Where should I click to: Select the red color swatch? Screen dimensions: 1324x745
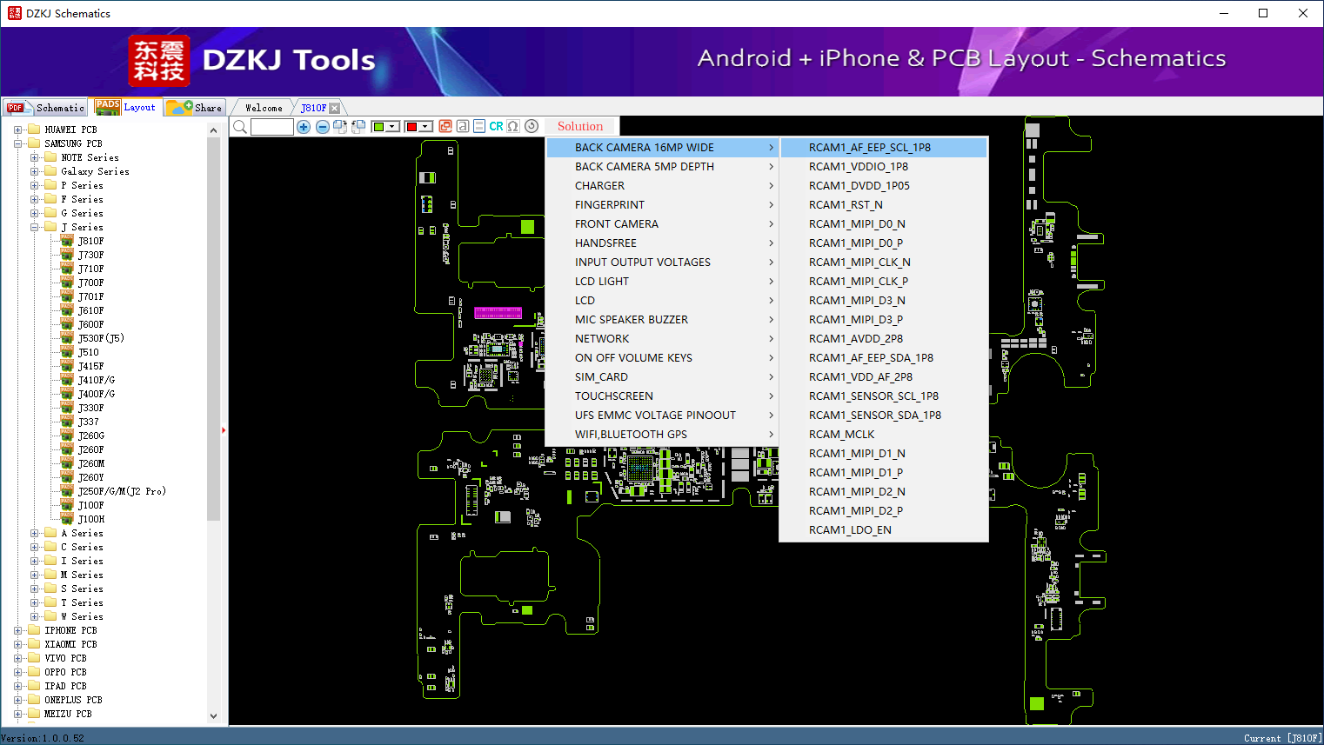point(412,127)
